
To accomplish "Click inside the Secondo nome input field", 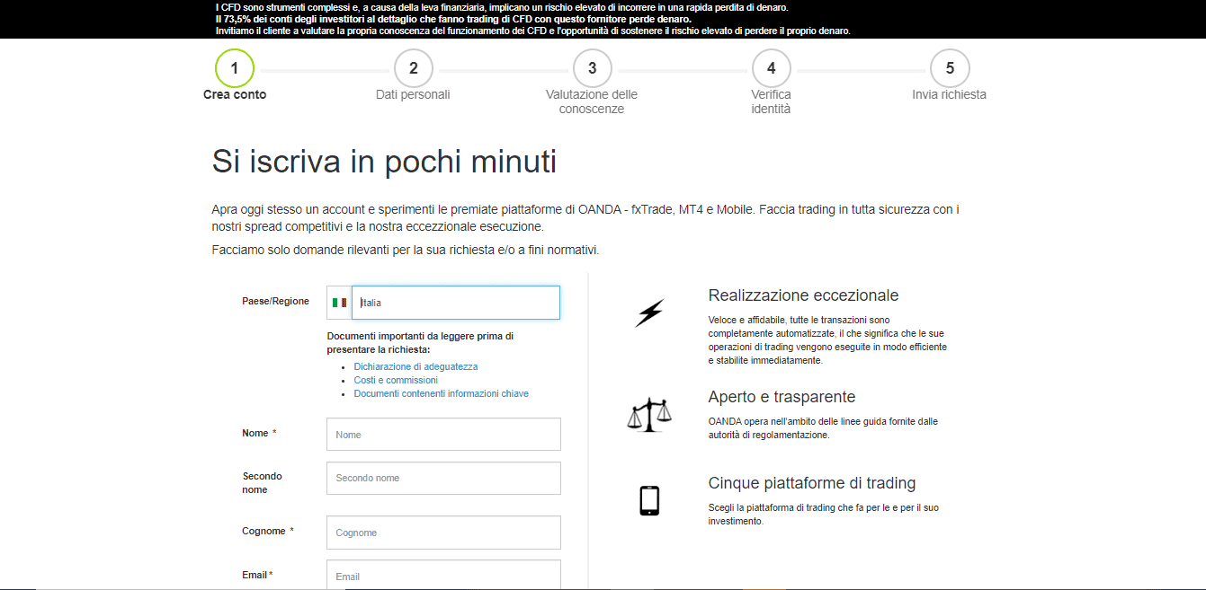I will [x=442, y=478].
